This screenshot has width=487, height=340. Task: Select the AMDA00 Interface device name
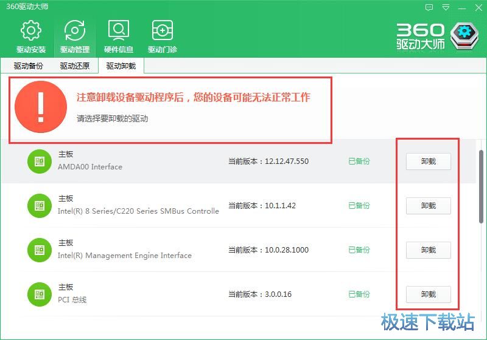pyautogui.click(x=90, y=167)
